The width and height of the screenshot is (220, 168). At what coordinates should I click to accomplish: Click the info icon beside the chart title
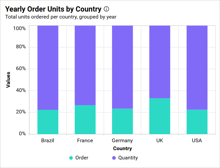pos(106,9)
